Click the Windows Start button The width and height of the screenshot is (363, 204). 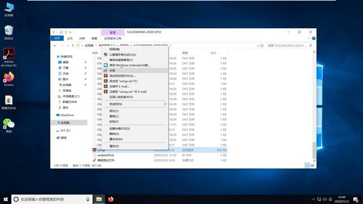(6, 199)
